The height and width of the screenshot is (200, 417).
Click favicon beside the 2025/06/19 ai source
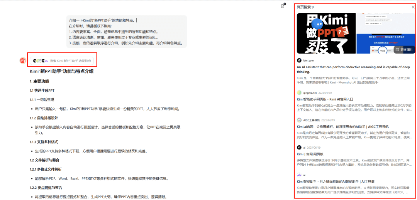click(299, 148)
